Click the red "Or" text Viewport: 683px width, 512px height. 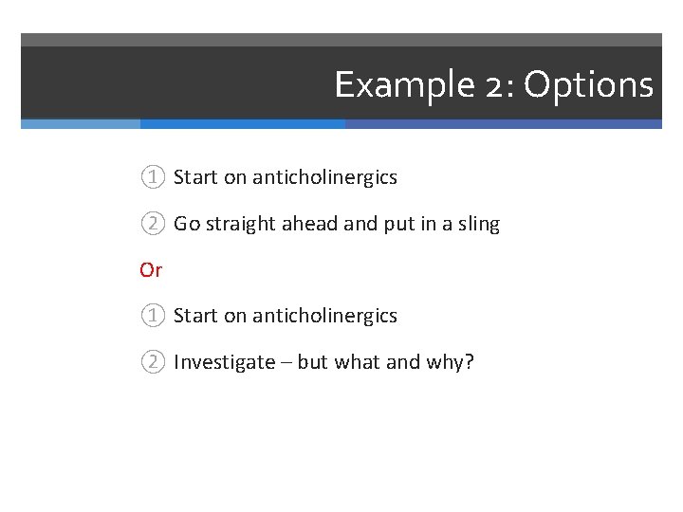151,270
